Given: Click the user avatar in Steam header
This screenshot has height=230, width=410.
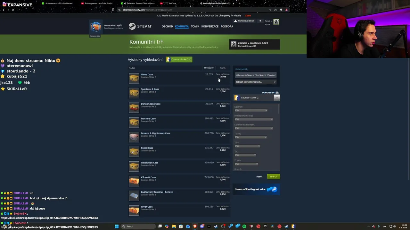Looking at the screenshot, I should 276,22.
